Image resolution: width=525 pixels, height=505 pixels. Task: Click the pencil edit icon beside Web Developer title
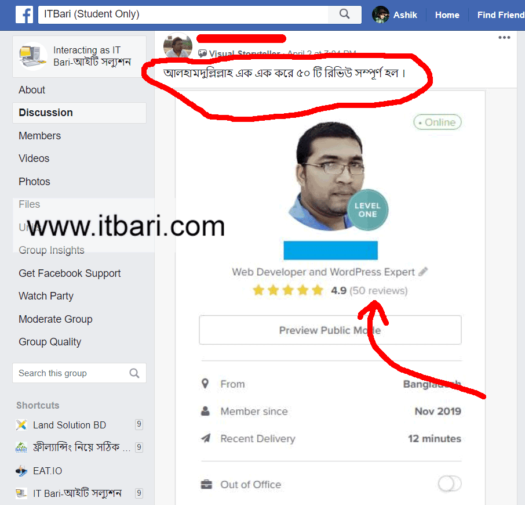click(423, 271)
